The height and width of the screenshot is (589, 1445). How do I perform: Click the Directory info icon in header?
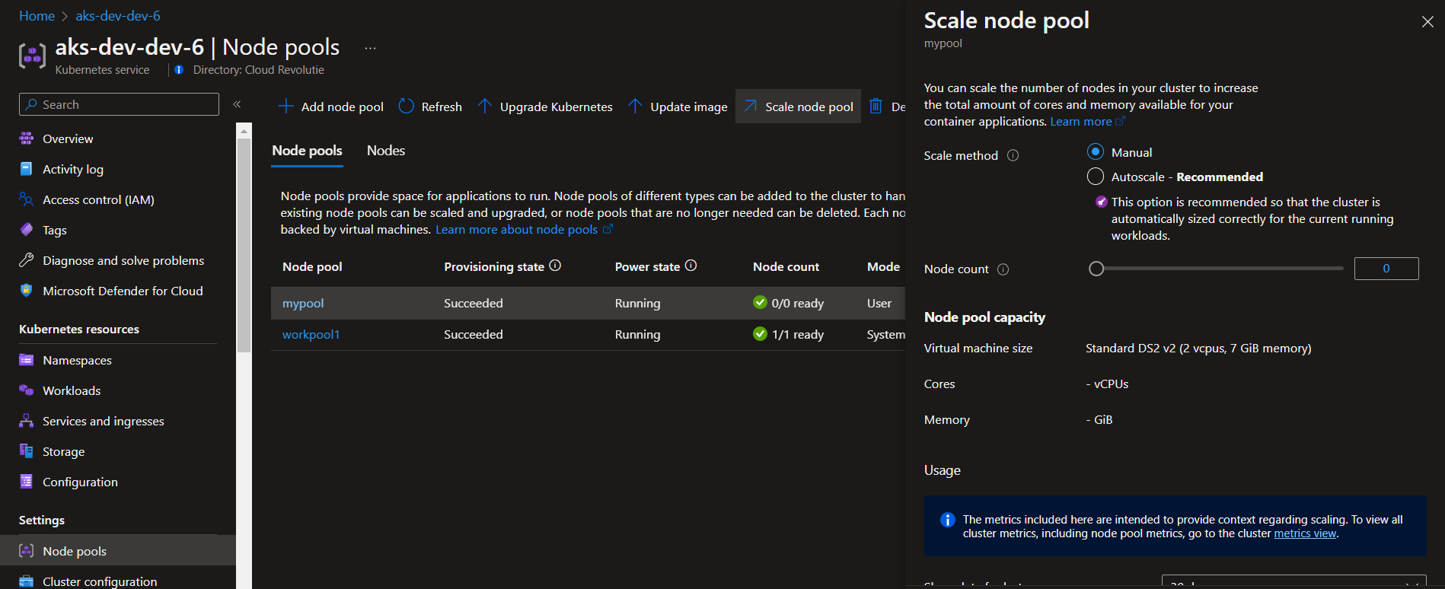[179, 70]
